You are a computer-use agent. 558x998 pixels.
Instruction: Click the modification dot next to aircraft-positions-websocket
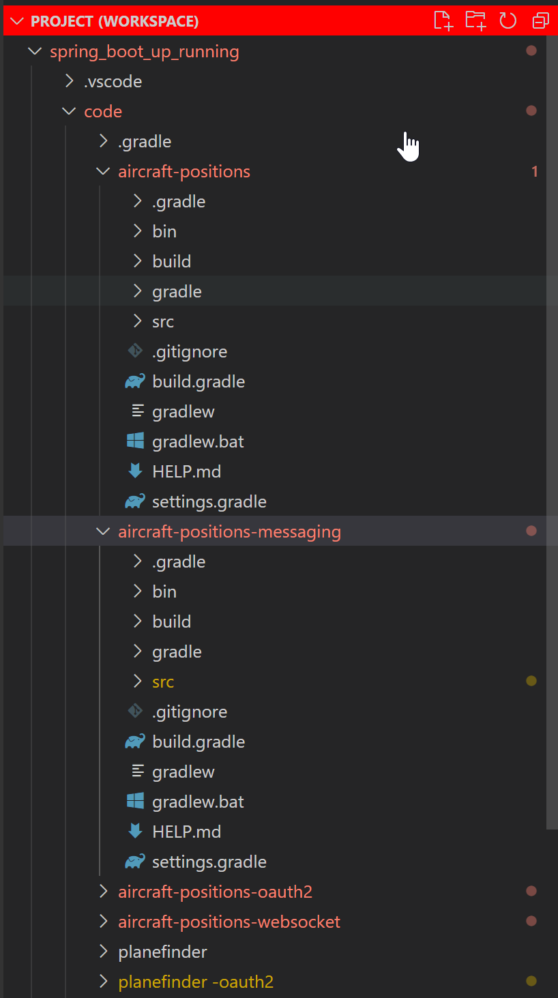(x=531, y=921)
